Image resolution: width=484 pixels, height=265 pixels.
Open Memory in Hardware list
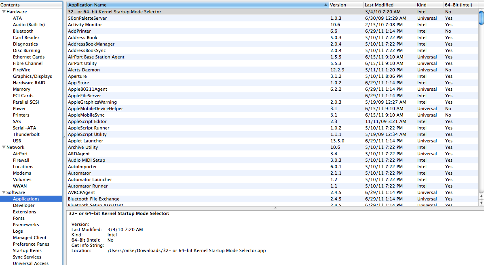(x=21, y=89)
